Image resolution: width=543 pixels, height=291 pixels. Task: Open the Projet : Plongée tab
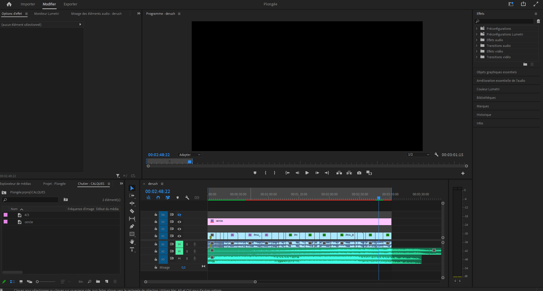pyautogui.click(x=54, y=184)
